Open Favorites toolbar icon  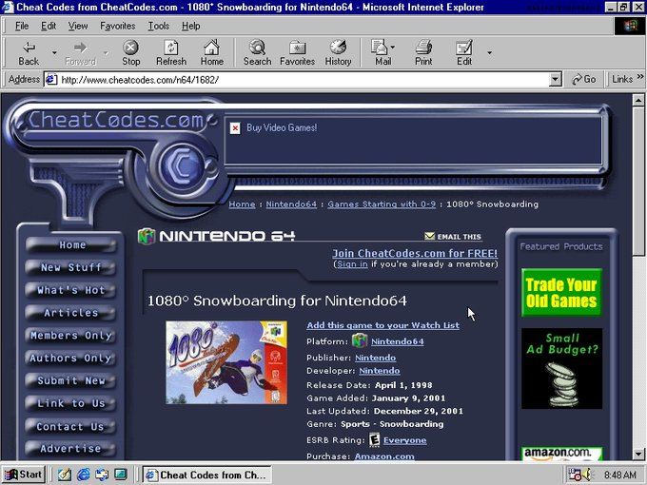coord(297,48)
